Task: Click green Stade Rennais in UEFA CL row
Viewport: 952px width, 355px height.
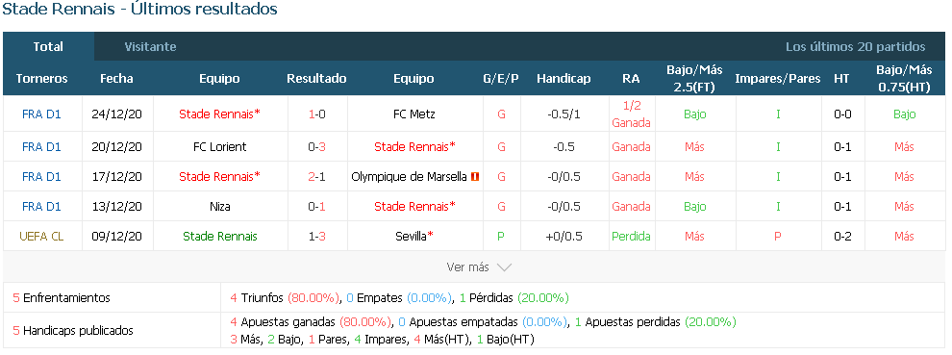Action: click(220, 236)
